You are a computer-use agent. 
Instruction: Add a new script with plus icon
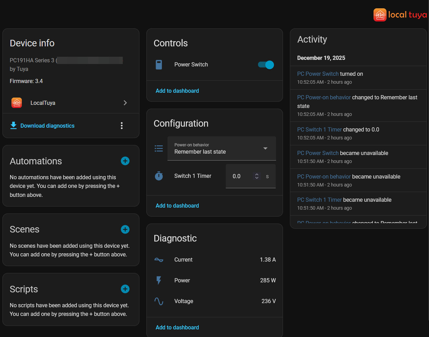125,289
